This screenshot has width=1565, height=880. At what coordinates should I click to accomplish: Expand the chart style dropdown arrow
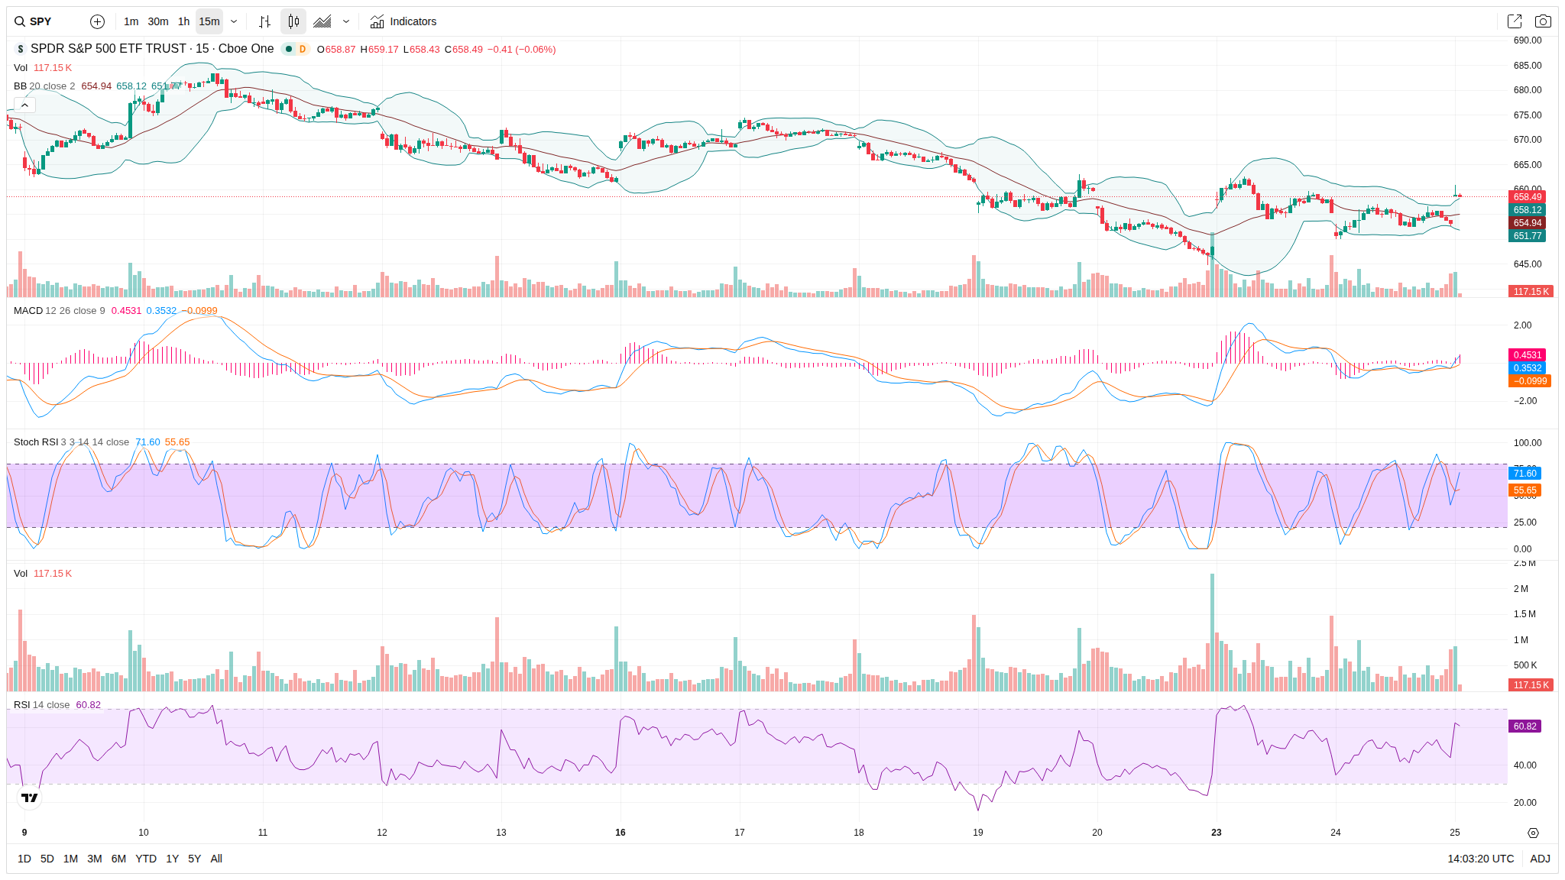tap(346, 21)
